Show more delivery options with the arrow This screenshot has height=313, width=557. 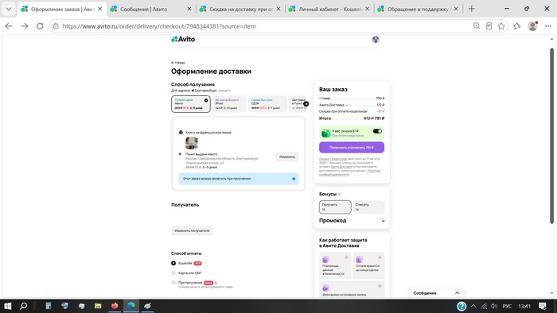click(x=306, y=104)
